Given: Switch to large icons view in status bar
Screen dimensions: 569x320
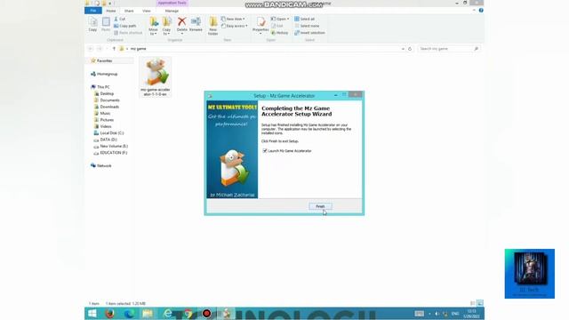Looking at the screenshot, I should tap(480, 303).
